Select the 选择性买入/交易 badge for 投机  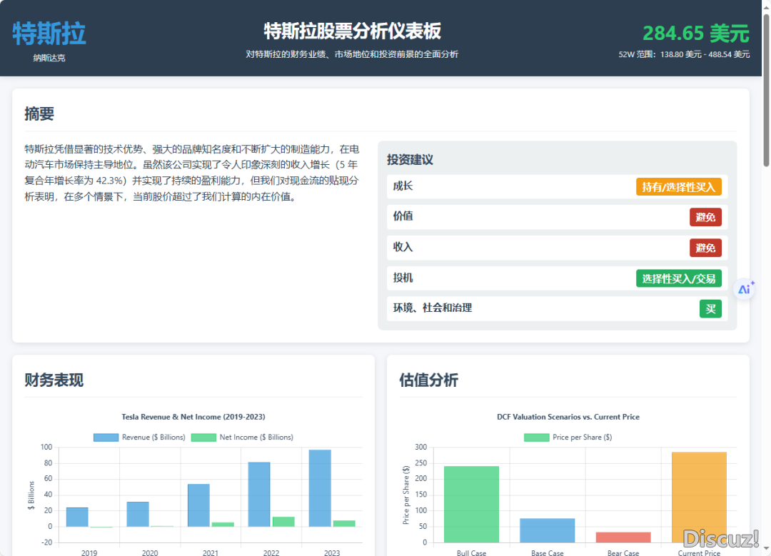[x=678, y=278]
